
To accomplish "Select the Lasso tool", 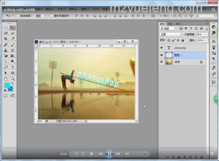I will 6,33.
